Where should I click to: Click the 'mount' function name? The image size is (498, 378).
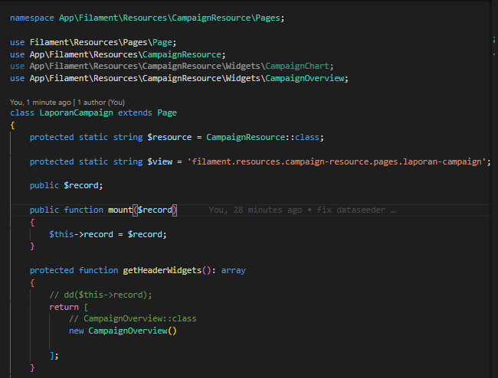[120, 210]
